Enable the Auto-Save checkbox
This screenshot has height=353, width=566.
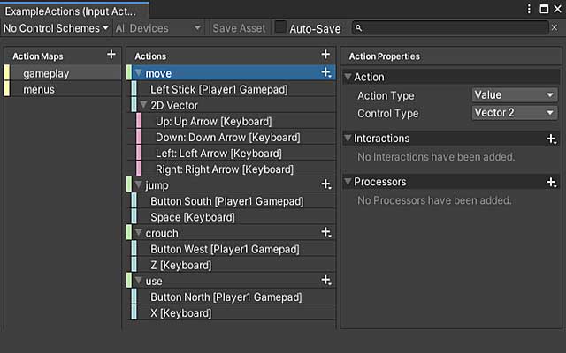tap(280, 27)
